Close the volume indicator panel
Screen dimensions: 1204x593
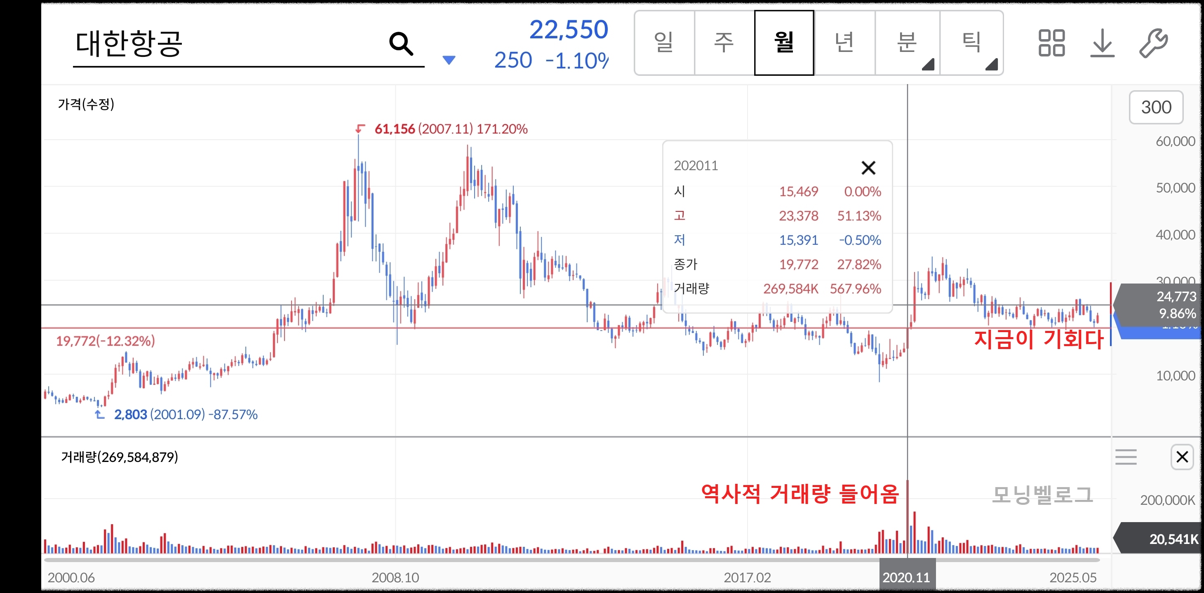pos(1182,457)
